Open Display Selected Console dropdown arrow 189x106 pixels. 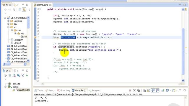170,90
